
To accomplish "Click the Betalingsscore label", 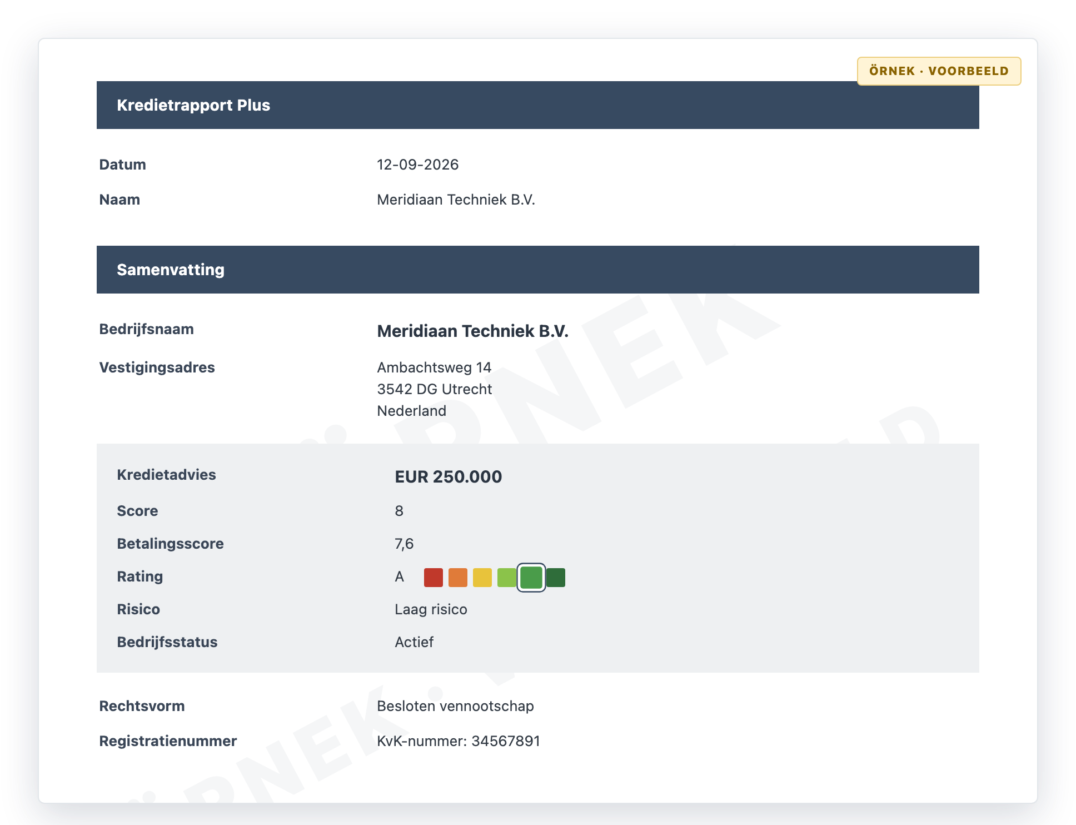I will pyautogui.click(x=170, y=544).
